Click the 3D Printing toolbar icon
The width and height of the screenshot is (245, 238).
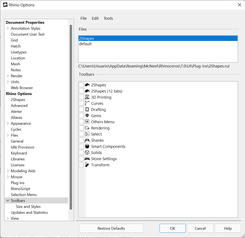(87, 97)
